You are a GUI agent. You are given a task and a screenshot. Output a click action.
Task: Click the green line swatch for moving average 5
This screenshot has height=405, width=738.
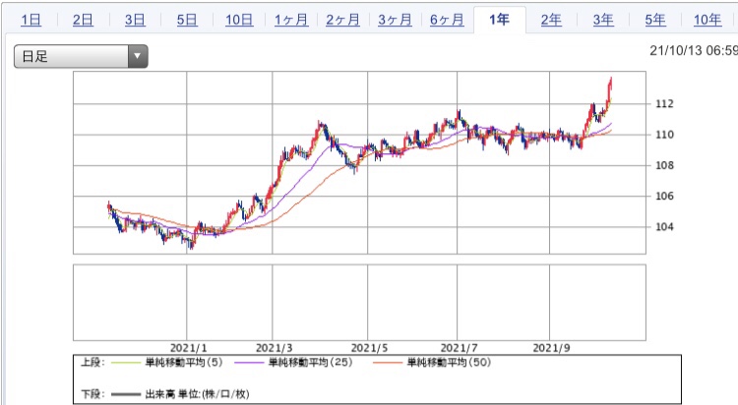[126, 363]
